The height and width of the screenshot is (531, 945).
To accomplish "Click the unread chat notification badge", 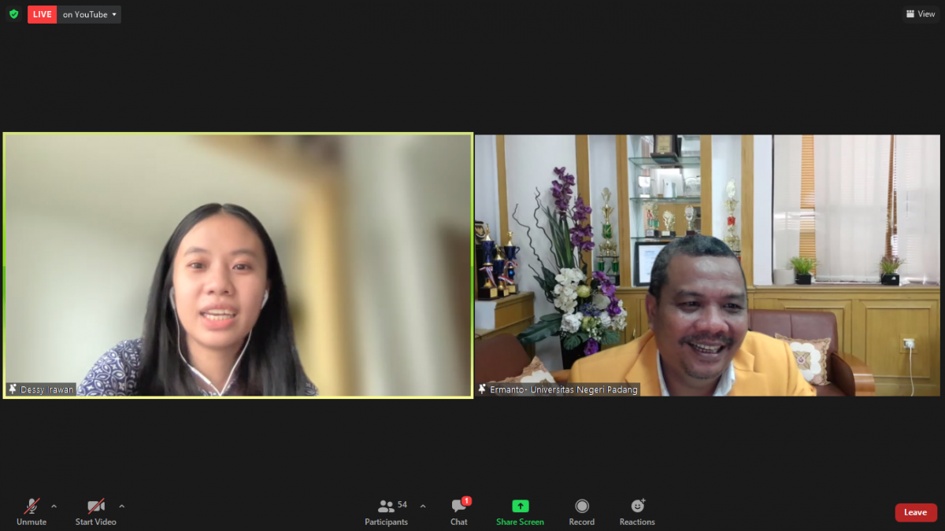I will [x=466, y=500].
